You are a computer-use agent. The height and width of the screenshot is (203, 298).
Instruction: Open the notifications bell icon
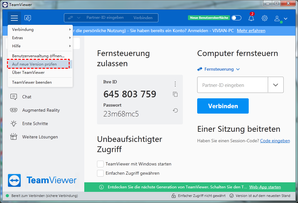tap(251, 18)
